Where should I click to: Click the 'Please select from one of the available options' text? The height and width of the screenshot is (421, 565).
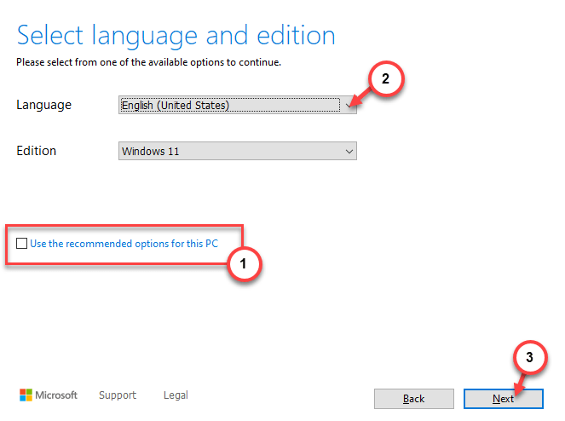coord(148,62)
